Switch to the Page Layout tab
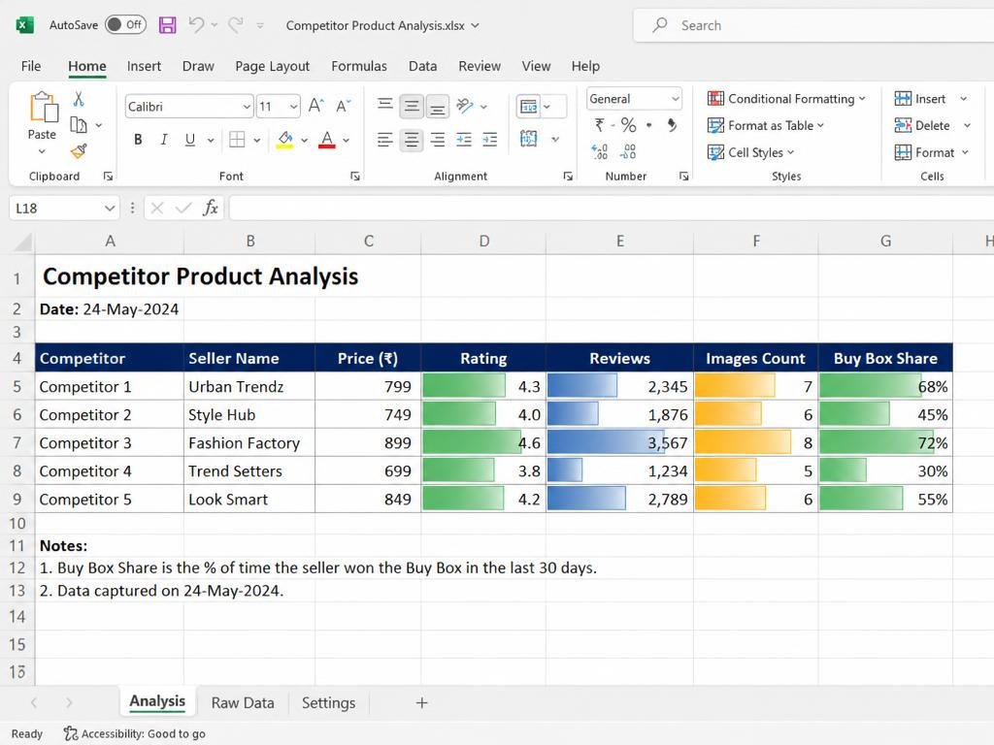 [x=272, y=66]
